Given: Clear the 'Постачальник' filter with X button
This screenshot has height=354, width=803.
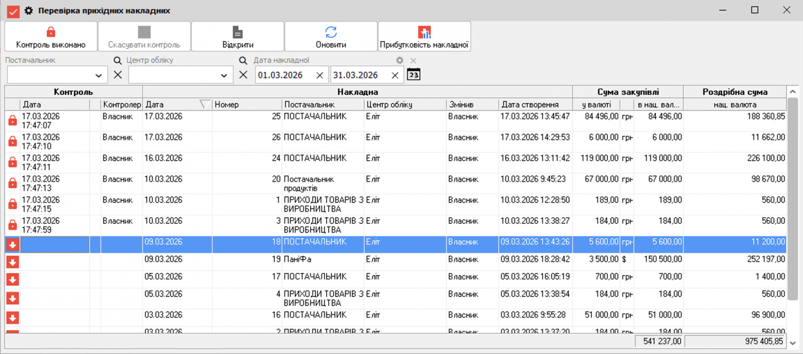Looking at the screenshot, I should click(x=118, y=75).
